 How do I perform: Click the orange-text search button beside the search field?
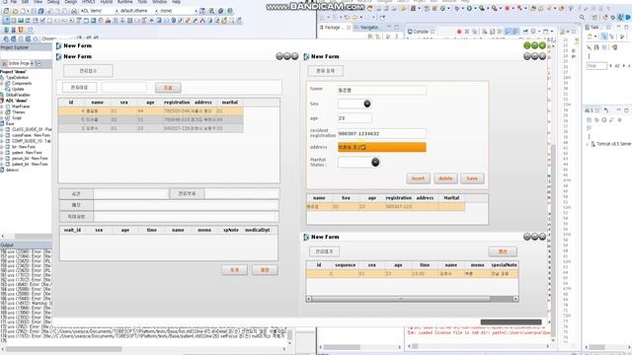click(168, 88)
